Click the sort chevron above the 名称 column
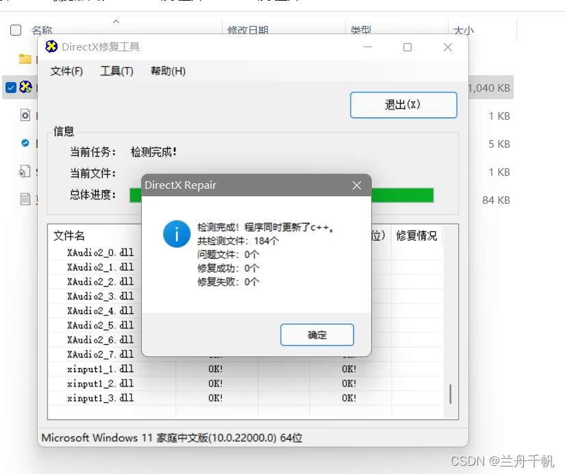565x474 pixels. (116, 22)
